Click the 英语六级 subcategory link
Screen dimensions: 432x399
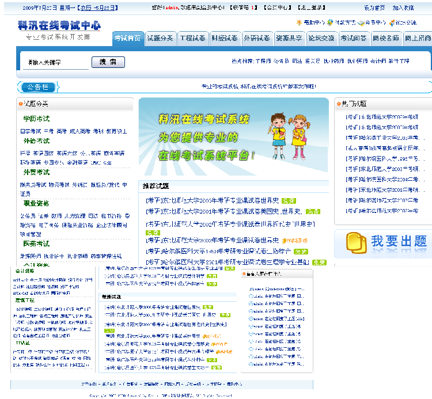(67, 153)
